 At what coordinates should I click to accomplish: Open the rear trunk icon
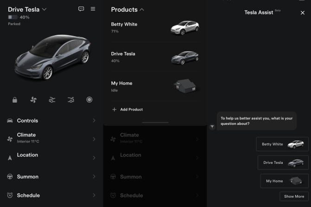(x=71, y=100)
